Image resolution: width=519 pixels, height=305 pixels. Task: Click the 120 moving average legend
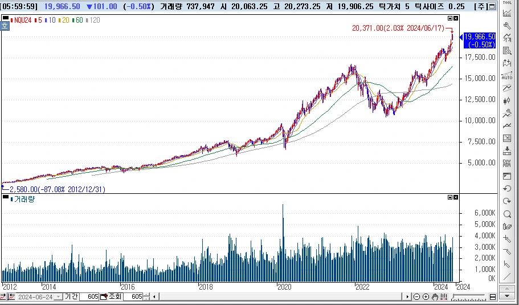[x=93, y=20]
